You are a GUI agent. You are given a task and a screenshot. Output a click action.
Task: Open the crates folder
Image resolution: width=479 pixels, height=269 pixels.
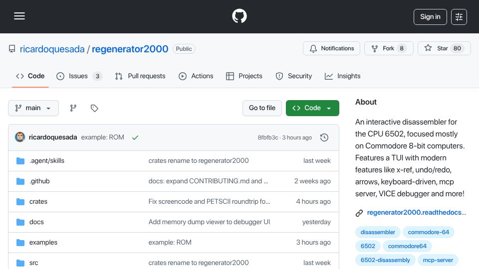(x=38, y=202)
